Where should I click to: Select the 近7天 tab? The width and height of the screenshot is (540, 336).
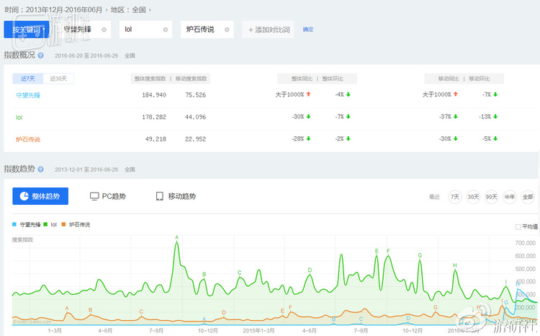point(28,79)
